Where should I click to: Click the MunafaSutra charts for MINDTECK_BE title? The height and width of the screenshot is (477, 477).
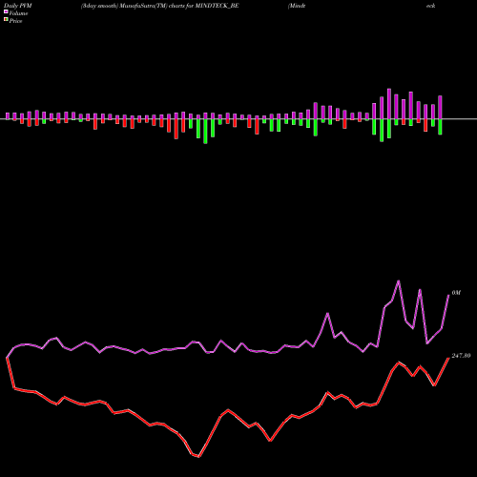(159, 6)
